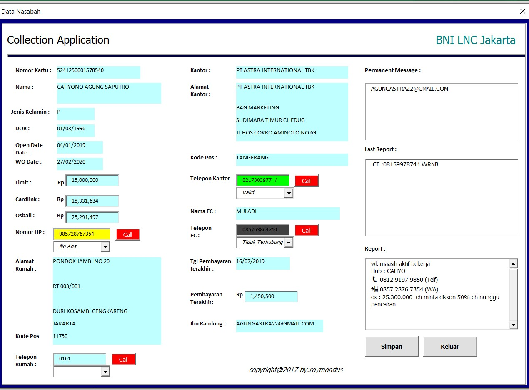This screenshot has height=390, width=529.
Task: Click the Last Report text CF :08159978744 WRNB
Action: [x=405, y=164]
